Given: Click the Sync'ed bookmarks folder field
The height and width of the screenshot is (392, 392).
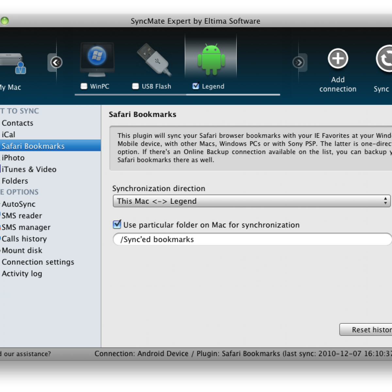Looking at the screenshot, I should pos(252,239).
